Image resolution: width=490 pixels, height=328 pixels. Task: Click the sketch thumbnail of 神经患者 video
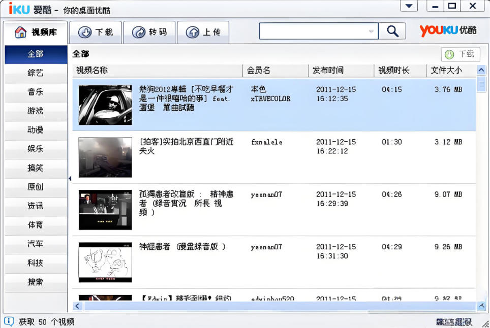click(x=105, y=262)
